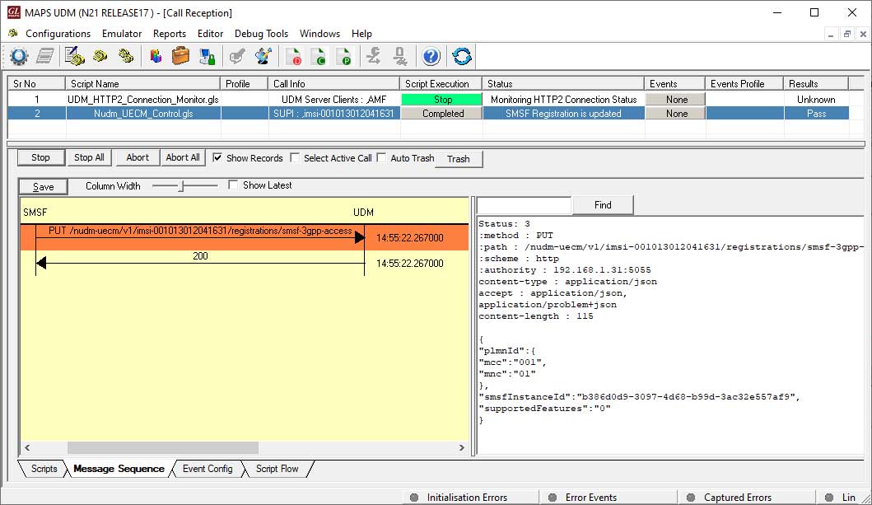Click the colored books toolbar icon

point(156,56)
